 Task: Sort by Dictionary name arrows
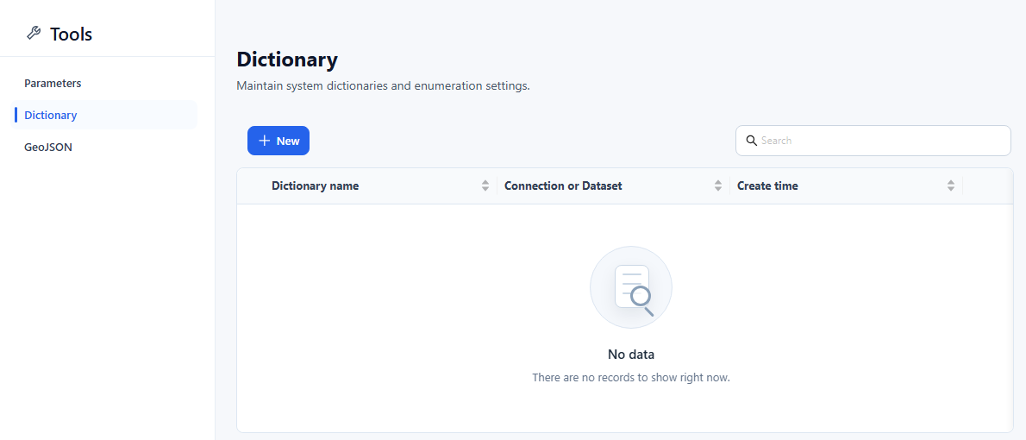(485, 186)
